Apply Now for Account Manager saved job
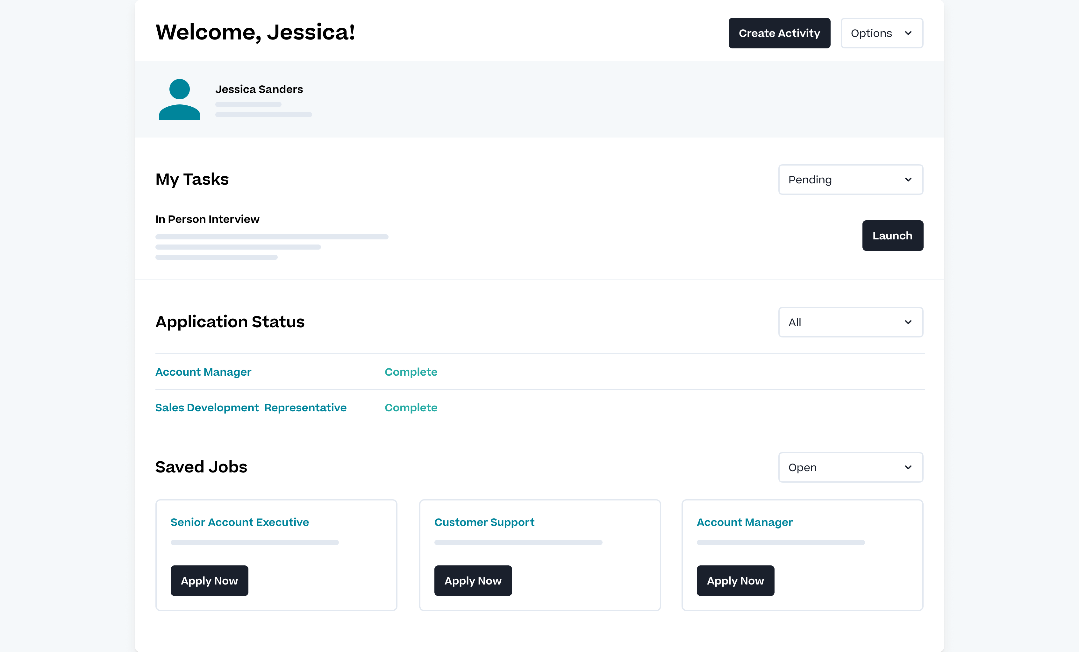 point(735,581)
